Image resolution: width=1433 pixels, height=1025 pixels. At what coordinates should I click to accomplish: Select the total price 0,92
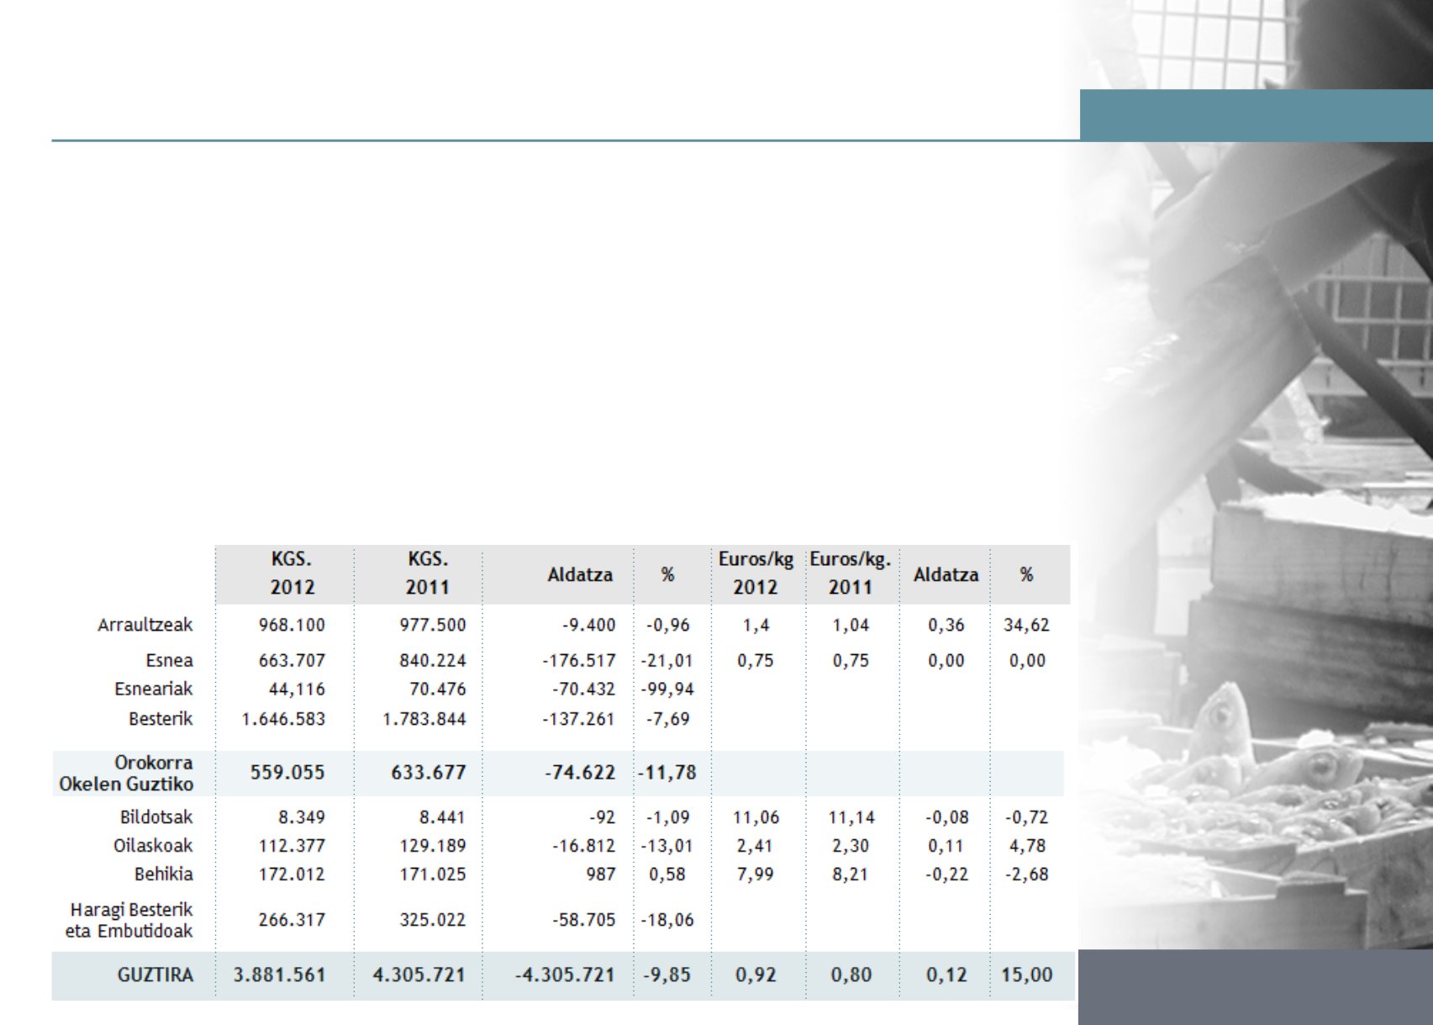tap(756, 975)
